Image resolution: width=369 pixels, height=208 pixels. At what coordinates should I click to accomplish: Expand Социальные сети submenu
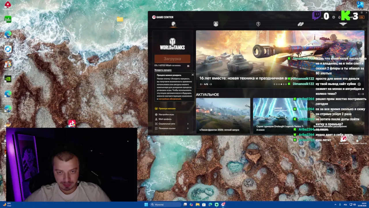click(x=172, y=124)
